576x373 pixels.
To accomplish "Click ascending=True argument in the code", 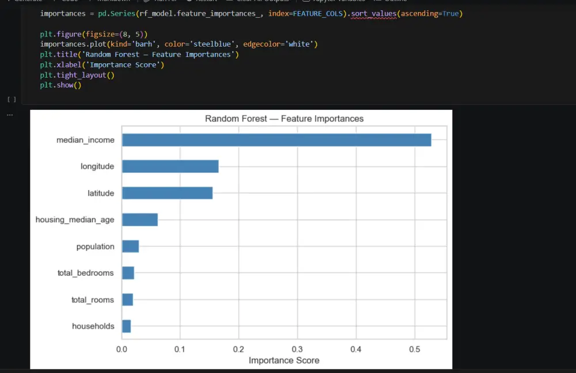I will pyautogui.click(x=430, y=14).
